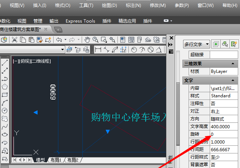Click Quick Select icon in properties palette
The image size is (240, 168).
pos(234,44)
